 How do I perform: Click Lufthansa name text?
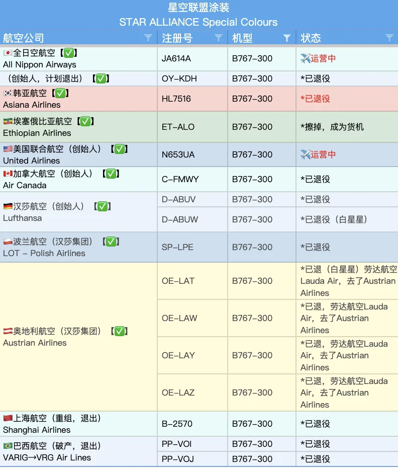pos(22,218)
